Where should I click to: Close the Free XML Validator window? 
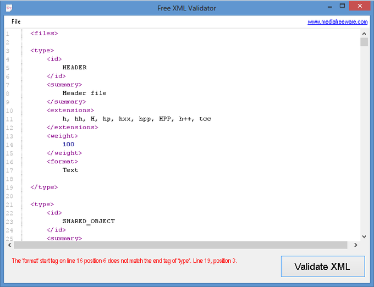(360, 7)
